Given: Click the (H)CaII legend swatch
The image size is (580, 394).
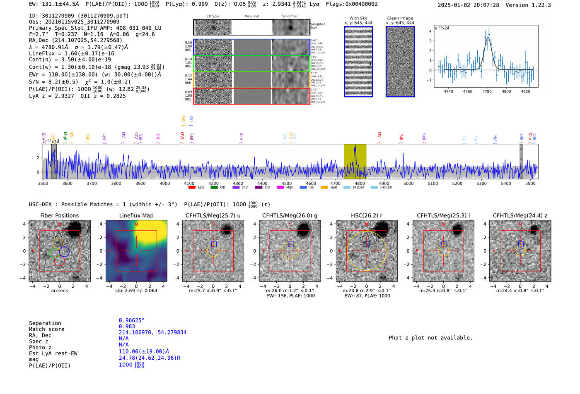Looking at the screenshot, I should pos(374,187).
